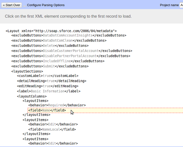Select the DataDotComAccountInsights excludeButtons element

pyautogui.click(x=69, y=35)
